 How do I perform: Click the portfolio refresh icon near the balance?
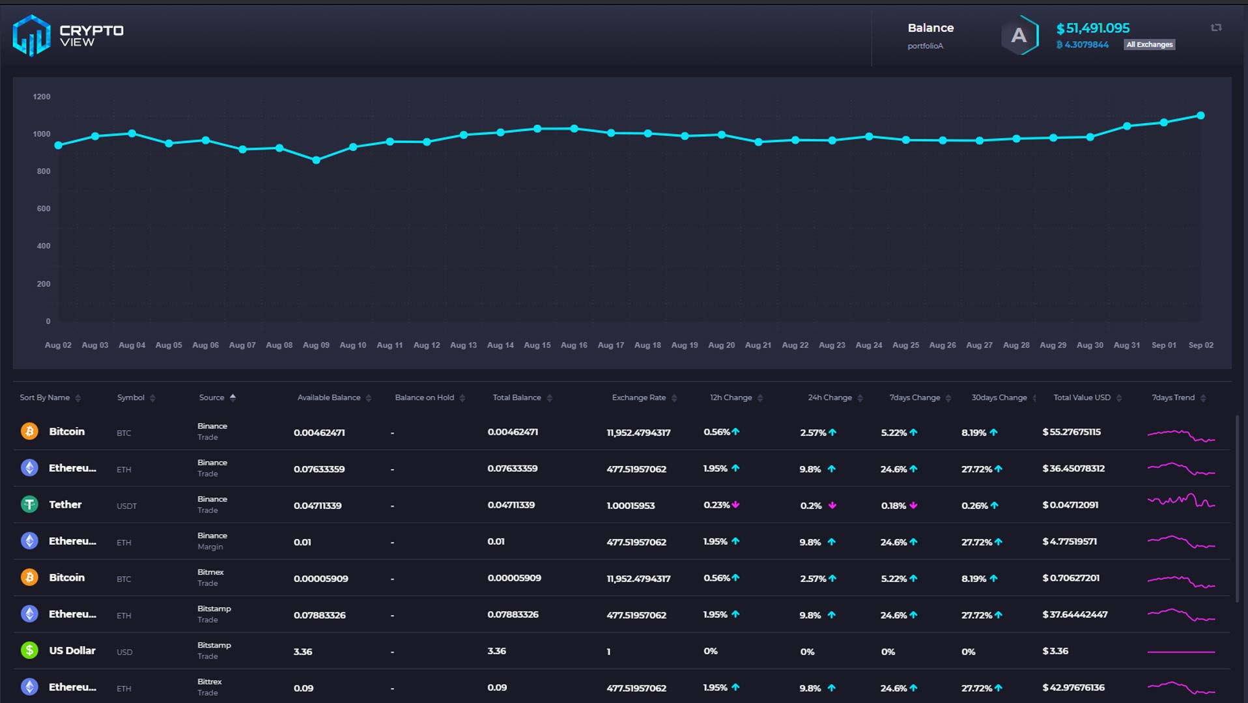pyautogui.click(x=1216, y=28)
